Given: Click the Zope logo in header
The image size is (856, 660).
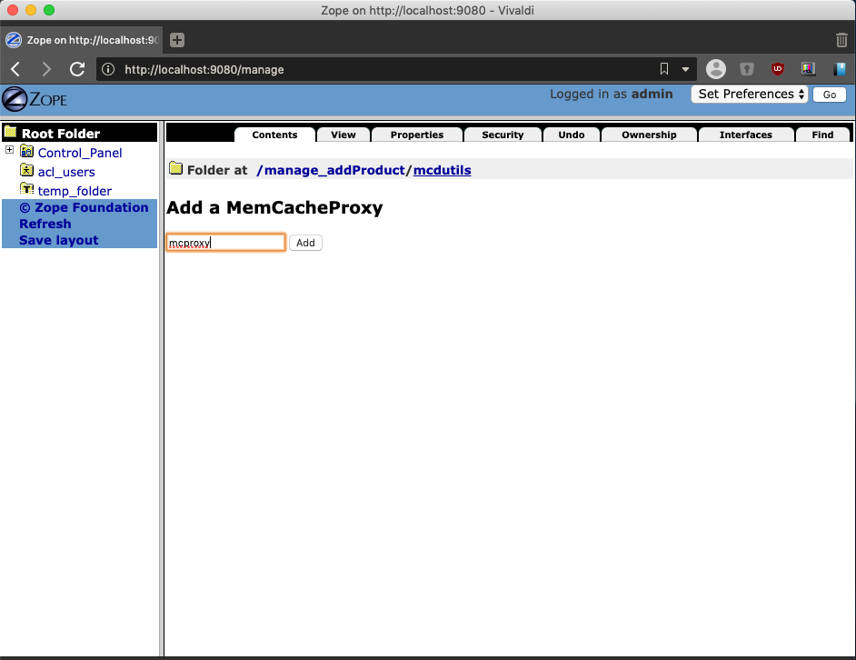Looking at the screenshot, I should tap(35, 99).
